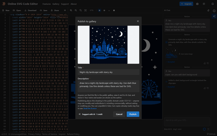Thumbs up the dark background reply

coord(205,88)
